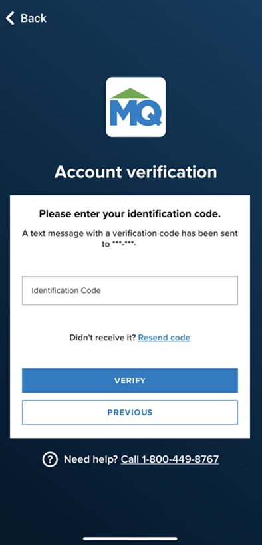Go back using the Back label
The width and height of the screenshot is (262, 545).
tap(33, 18)
